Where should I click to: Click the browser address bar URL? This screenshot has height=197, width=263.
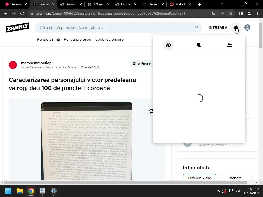tap(111, 13)
